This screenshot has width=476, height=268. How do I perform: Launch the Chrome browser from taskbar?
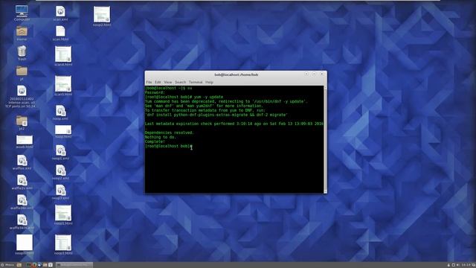(34, 265)
